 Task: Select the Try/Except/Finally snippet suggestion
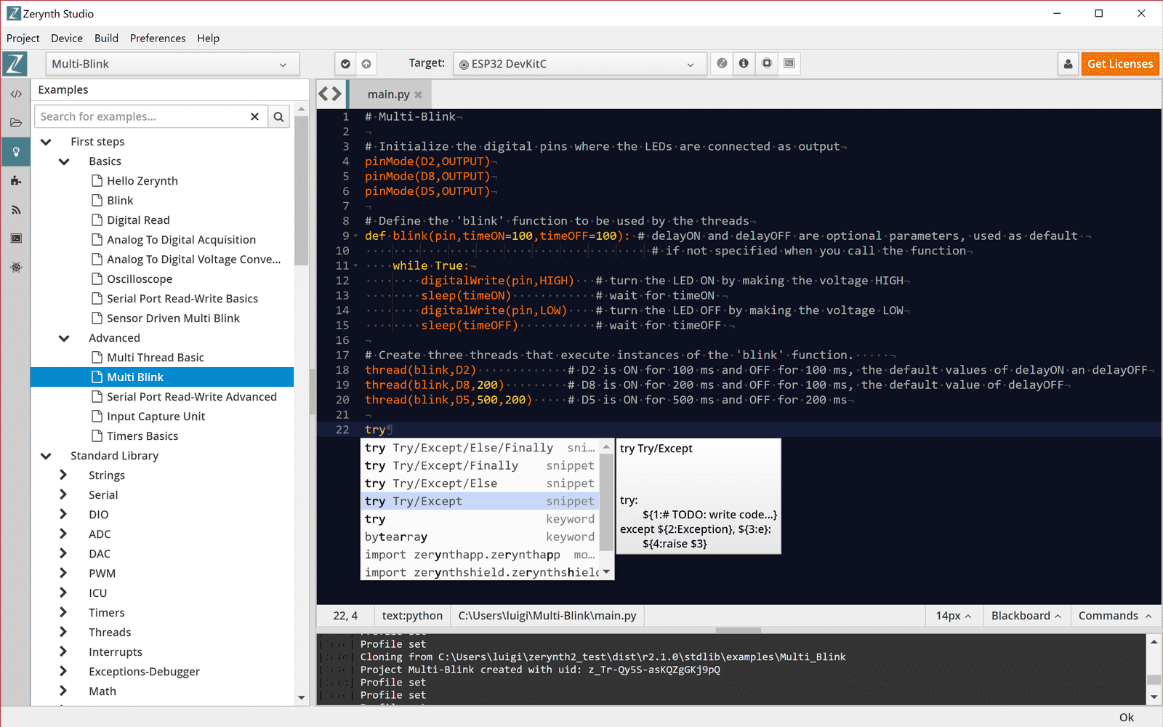(x=480, y=465)
